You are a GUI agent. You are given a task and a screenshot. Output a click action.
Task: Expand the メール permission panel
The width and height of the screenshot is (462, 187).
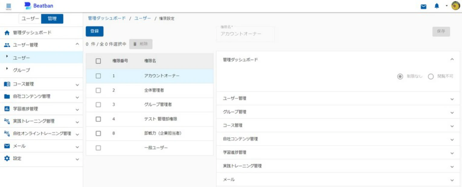point(452,180)
